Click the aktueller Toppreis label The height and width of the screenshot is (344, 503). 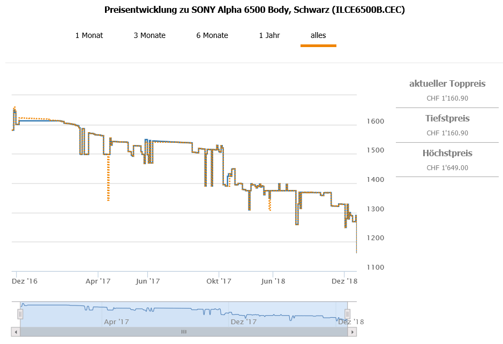coord(447,83)
